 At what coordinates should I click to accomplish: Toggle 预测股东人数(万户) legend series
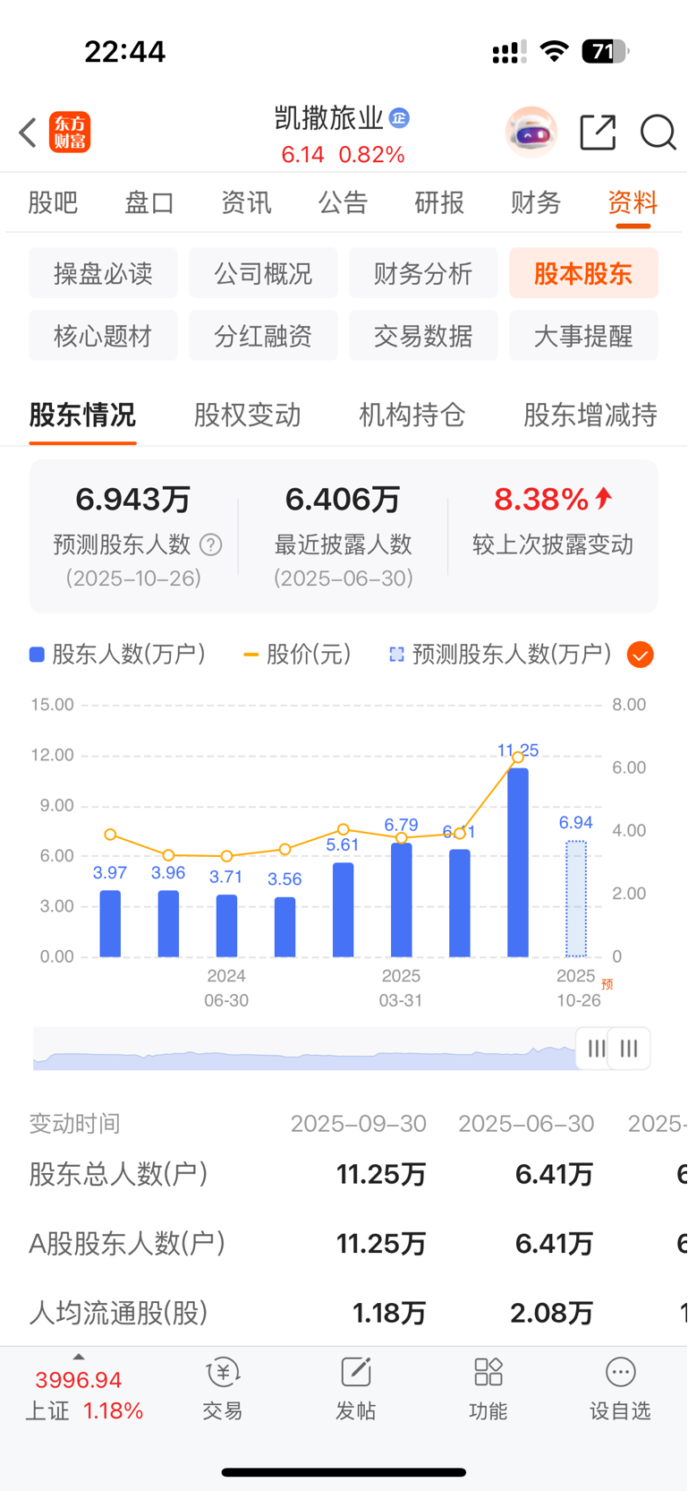click(501, 655)
